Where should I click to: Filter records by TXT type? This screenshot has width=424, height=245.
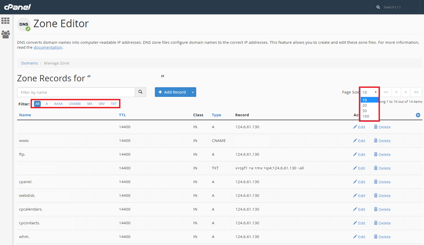(x=114, y=103)
